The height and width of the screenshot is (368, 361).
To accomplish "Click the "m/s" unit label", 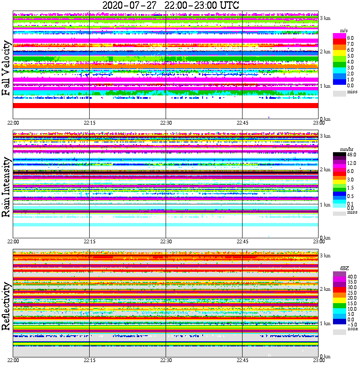I will pos(344,31).
